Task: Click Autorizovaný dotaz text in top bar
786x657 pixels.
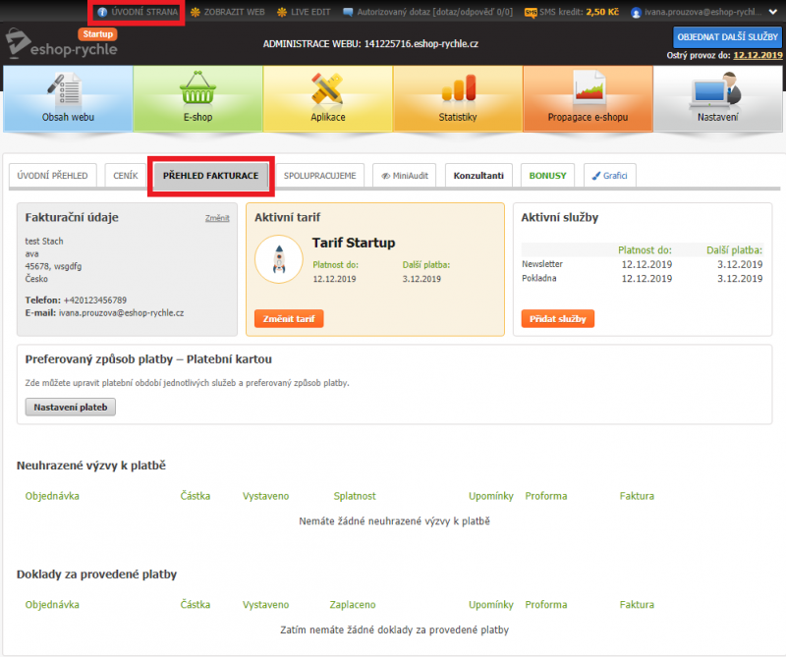Action: tap(434, 12)
